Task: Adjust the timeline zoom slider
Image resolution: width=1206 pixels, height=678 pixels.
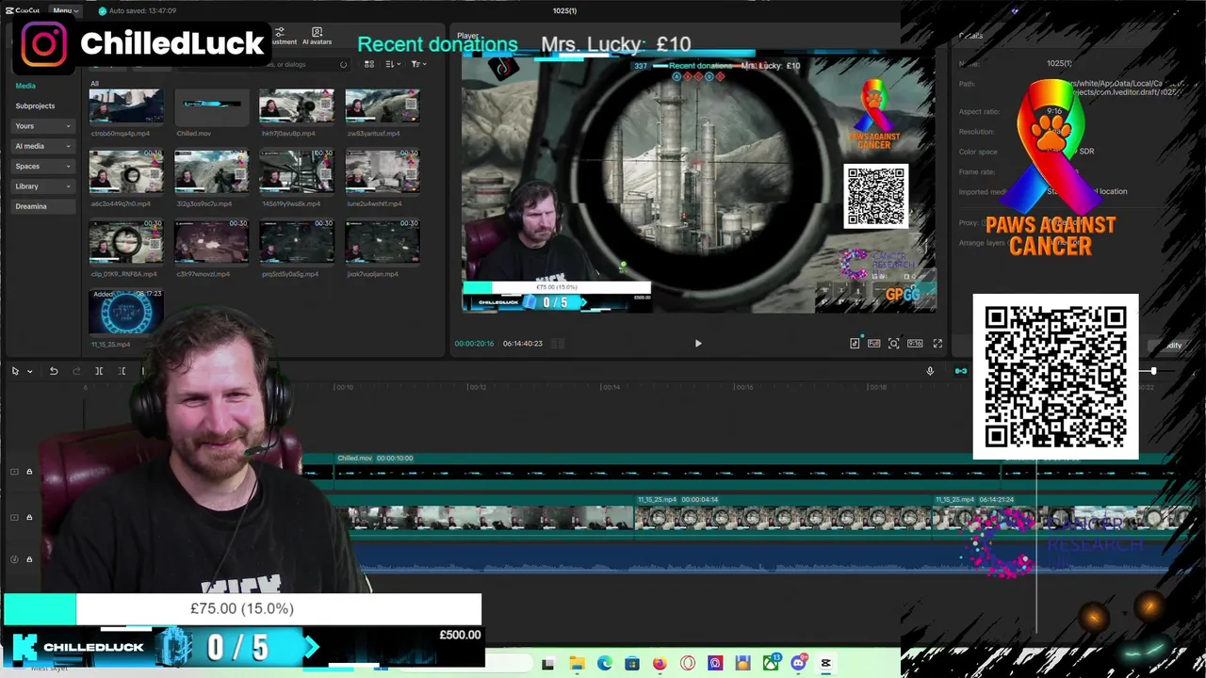Action: click(x=1153, y=371)
